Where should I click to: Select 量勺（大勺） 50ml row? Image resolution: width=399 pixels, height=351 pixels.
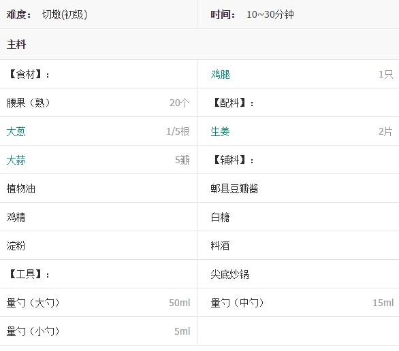[99, 303]
